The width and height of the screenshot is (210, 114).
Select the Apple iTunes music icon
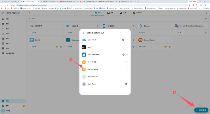pos(84,84)
